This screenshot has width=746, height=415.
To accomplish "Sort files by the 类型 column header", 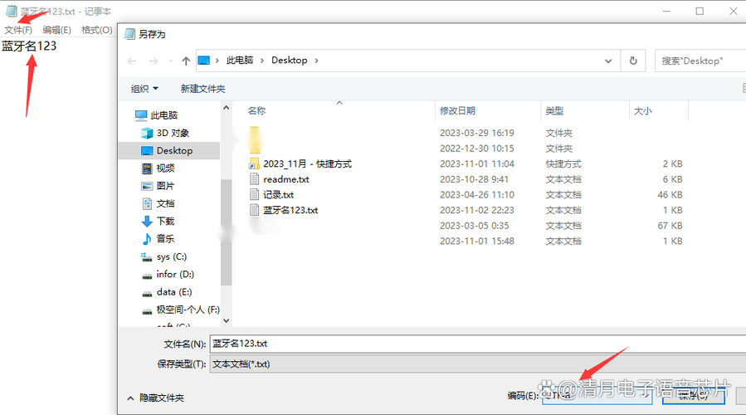I will point(555,111).
